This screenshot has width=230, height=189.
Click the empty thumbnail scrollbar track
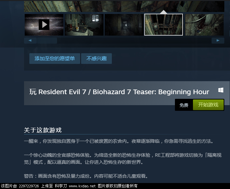pos(134,41)
